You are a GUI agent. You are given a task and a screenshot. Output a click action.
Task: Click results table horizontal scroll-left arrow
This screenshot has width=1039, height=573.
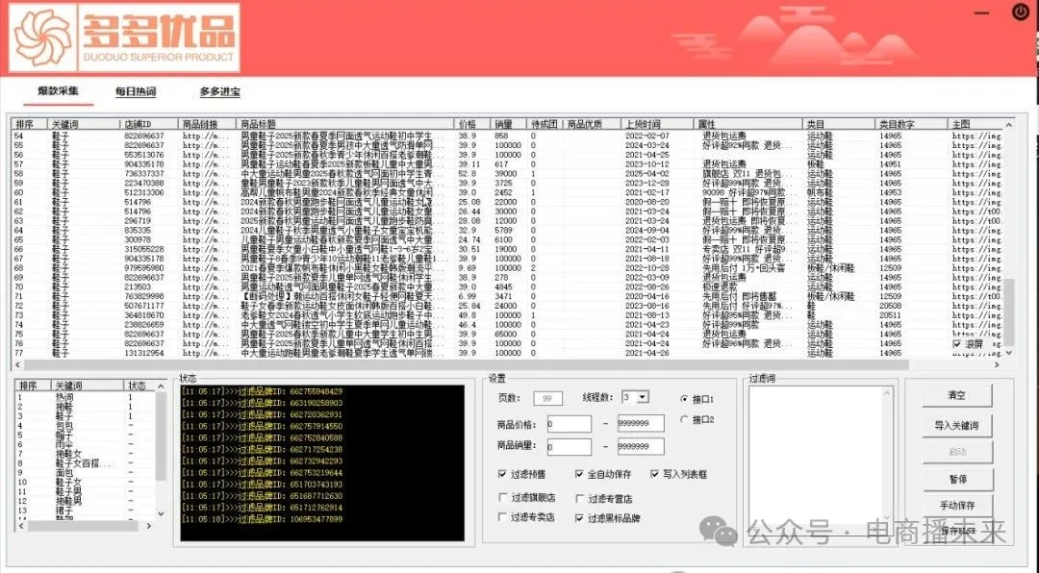tap(16, 364)
